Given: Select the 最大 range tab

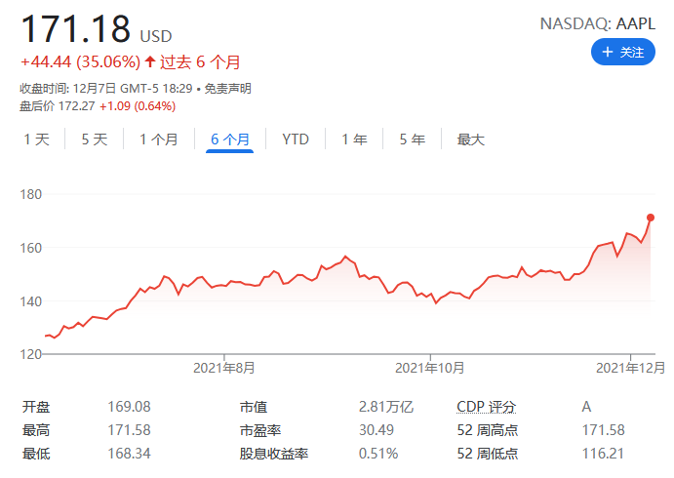Looking at the screenshot, I should 471,139.
